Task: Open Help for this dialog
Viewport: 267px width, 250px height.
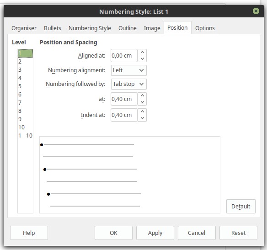Action: click(29, 233)
